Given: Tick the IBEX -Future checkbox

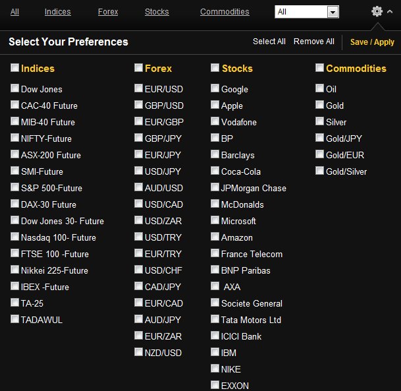Looking at the screenshot, I should 15,286.
